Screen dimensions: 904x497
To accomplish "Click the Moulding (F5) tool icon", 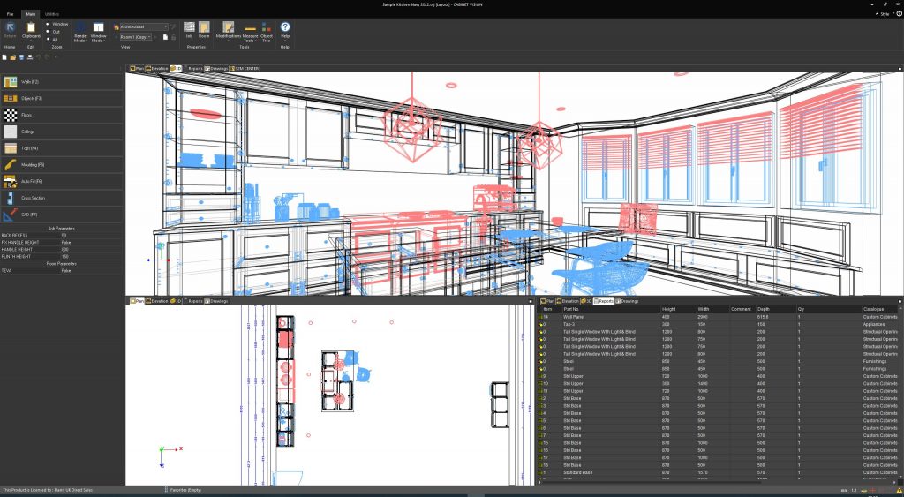I will point(12,164).
